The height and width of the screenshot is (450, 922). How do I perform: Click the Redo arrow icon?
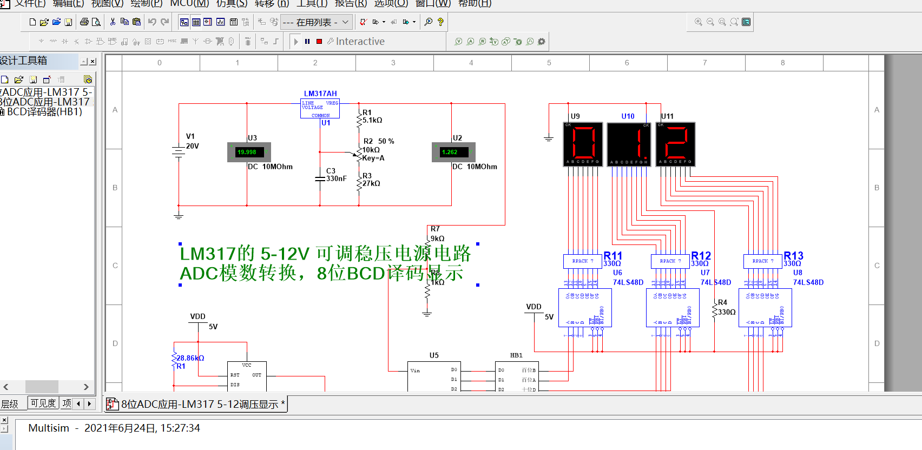tap(164, 22)
